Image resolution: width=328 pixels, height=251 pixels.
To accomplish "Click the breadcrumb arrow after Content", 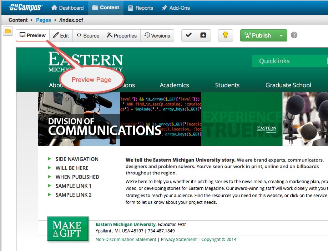I will (x=32, y=20).
